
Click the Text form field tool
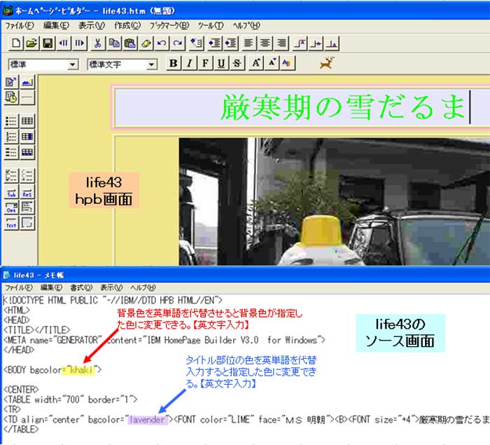pos(12,224)
